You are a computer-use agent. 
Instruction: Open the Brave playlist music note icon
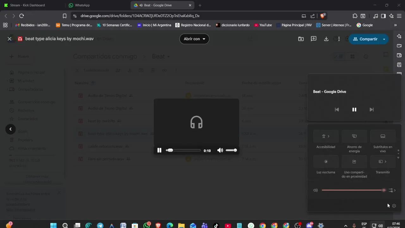376,16
